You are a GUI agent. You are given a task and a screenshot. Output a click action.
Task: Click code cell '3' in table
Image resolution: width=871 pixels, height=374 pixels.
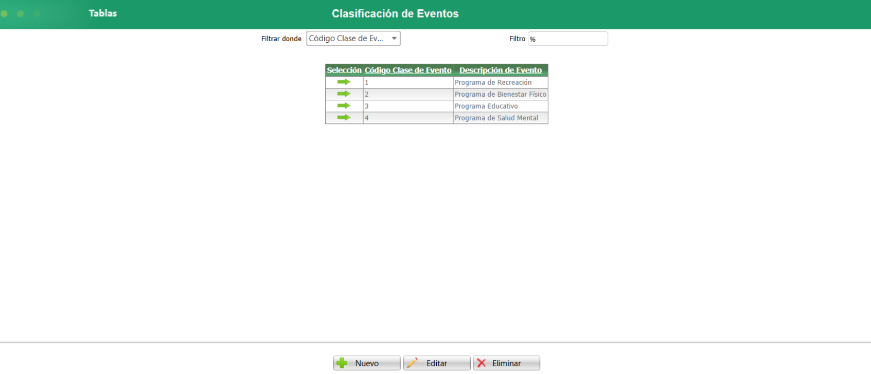[408, 106]
